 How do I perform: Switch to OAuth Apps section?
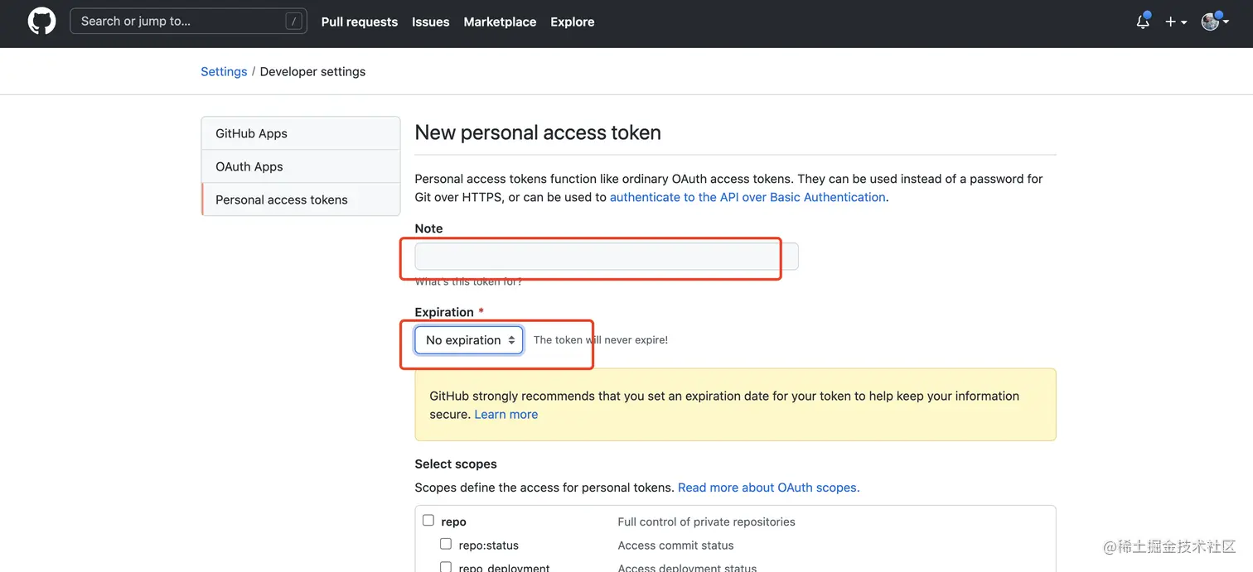click(249, 166)
